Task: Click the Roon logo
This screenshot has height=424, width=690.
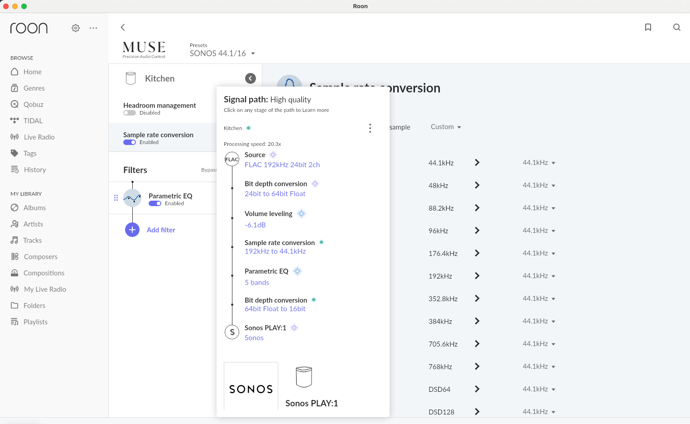Action: pyautogui.click(x=29, y=28)
